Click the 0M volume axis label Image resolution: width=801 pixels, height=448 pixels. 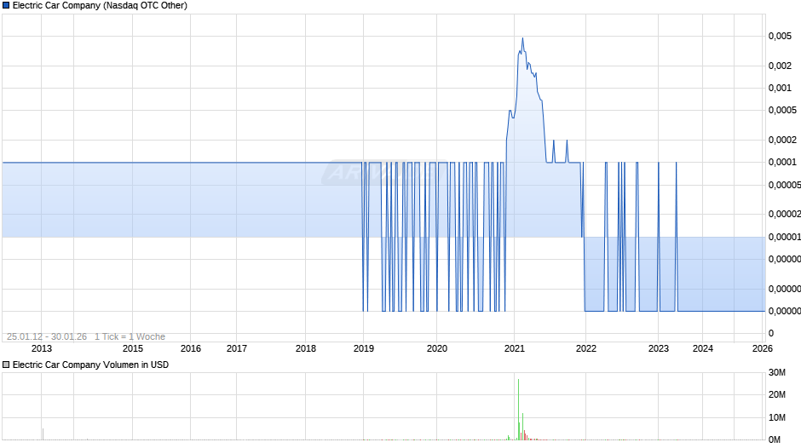coord(775,439)
